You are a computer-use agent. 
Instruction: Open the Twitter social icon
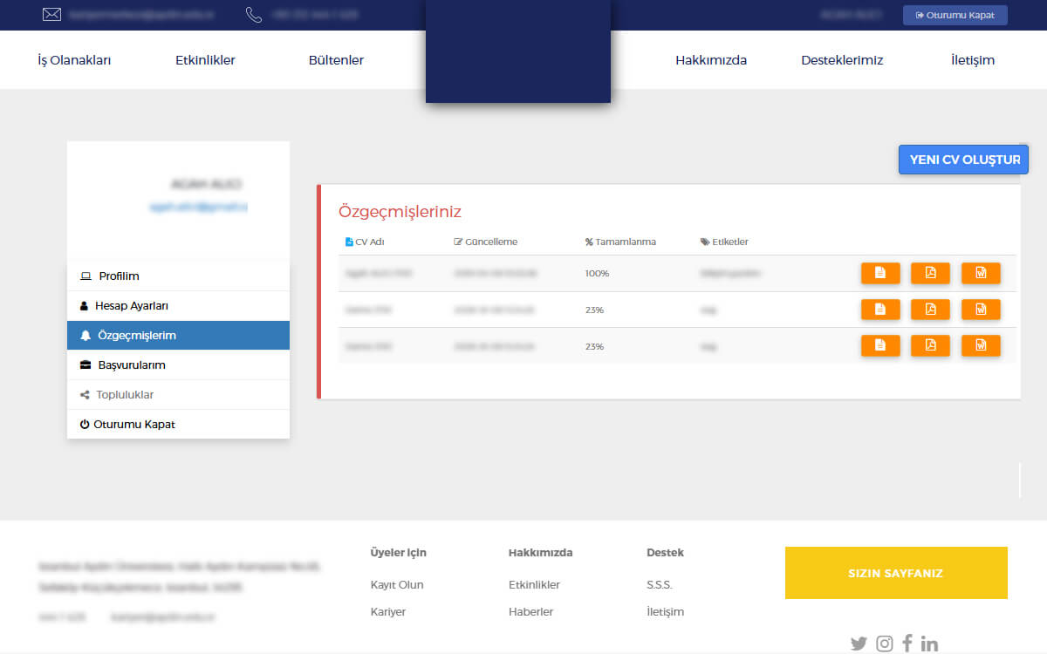859,644
